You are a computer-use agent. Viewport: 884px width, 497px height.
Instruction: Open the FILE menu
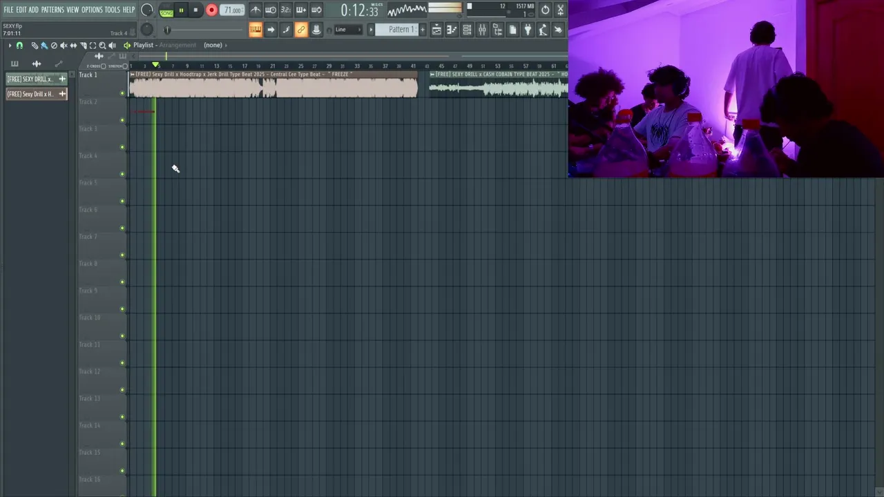tap(8, 10)
